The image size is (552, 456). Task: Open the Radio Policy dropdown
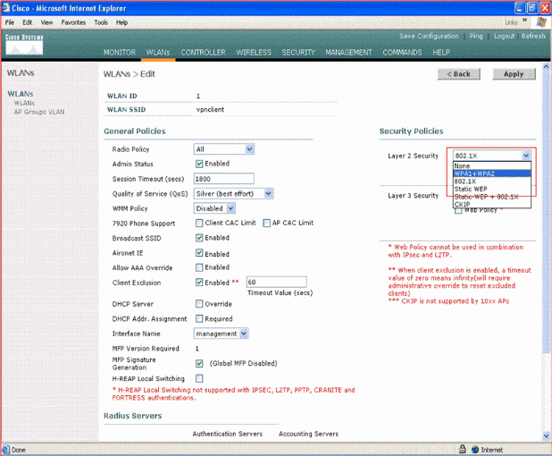[x=224, y=149]
